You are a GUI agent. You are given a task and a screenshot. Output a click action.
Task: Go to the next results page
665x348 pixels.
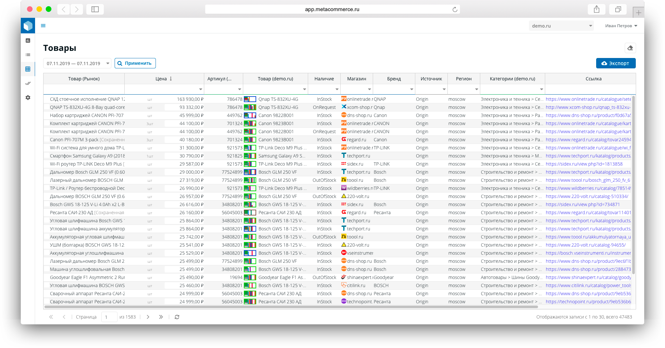coord(148,317)
